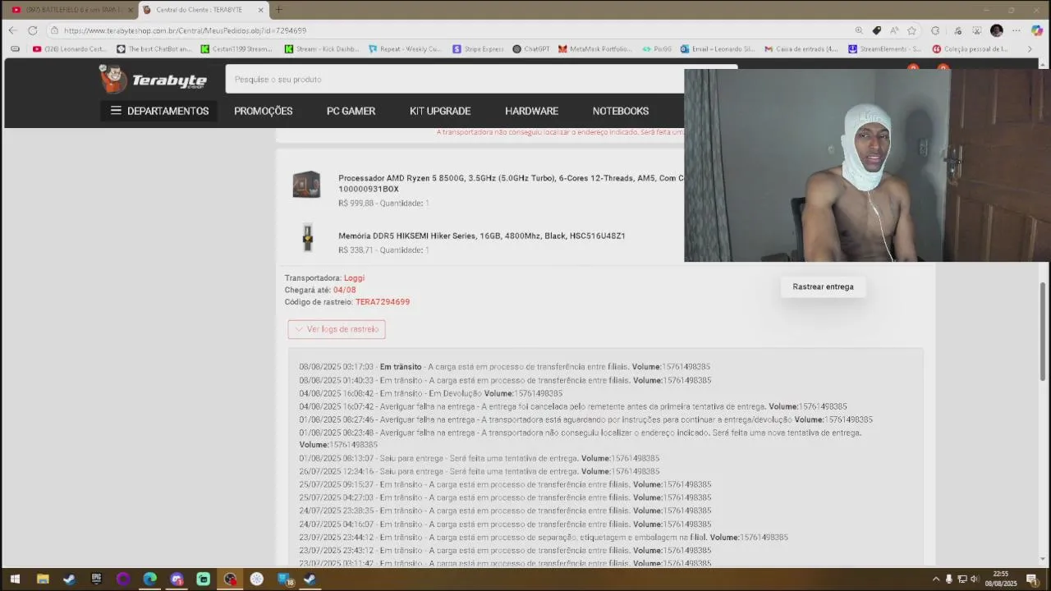Click the Loggi carrier link
The height and width of the screenshot is (591, 1051).
coord(354,278)
